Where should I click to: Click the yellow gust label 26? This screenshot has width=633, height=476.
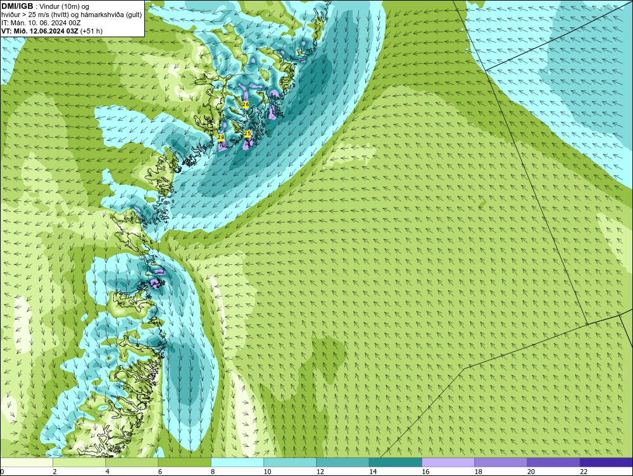click(246, 105)
